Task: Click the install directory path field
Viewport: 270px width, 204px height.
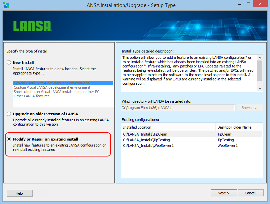Action: [178, 108]
